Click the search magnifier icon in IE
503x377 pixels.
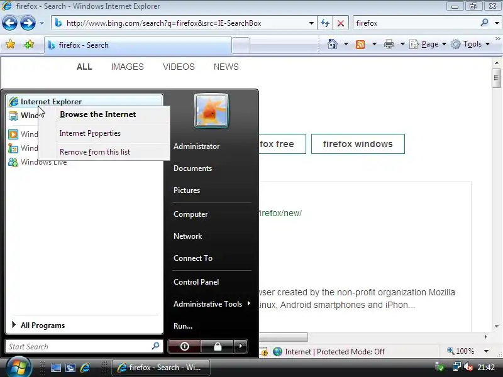click(x=484, y=23)
